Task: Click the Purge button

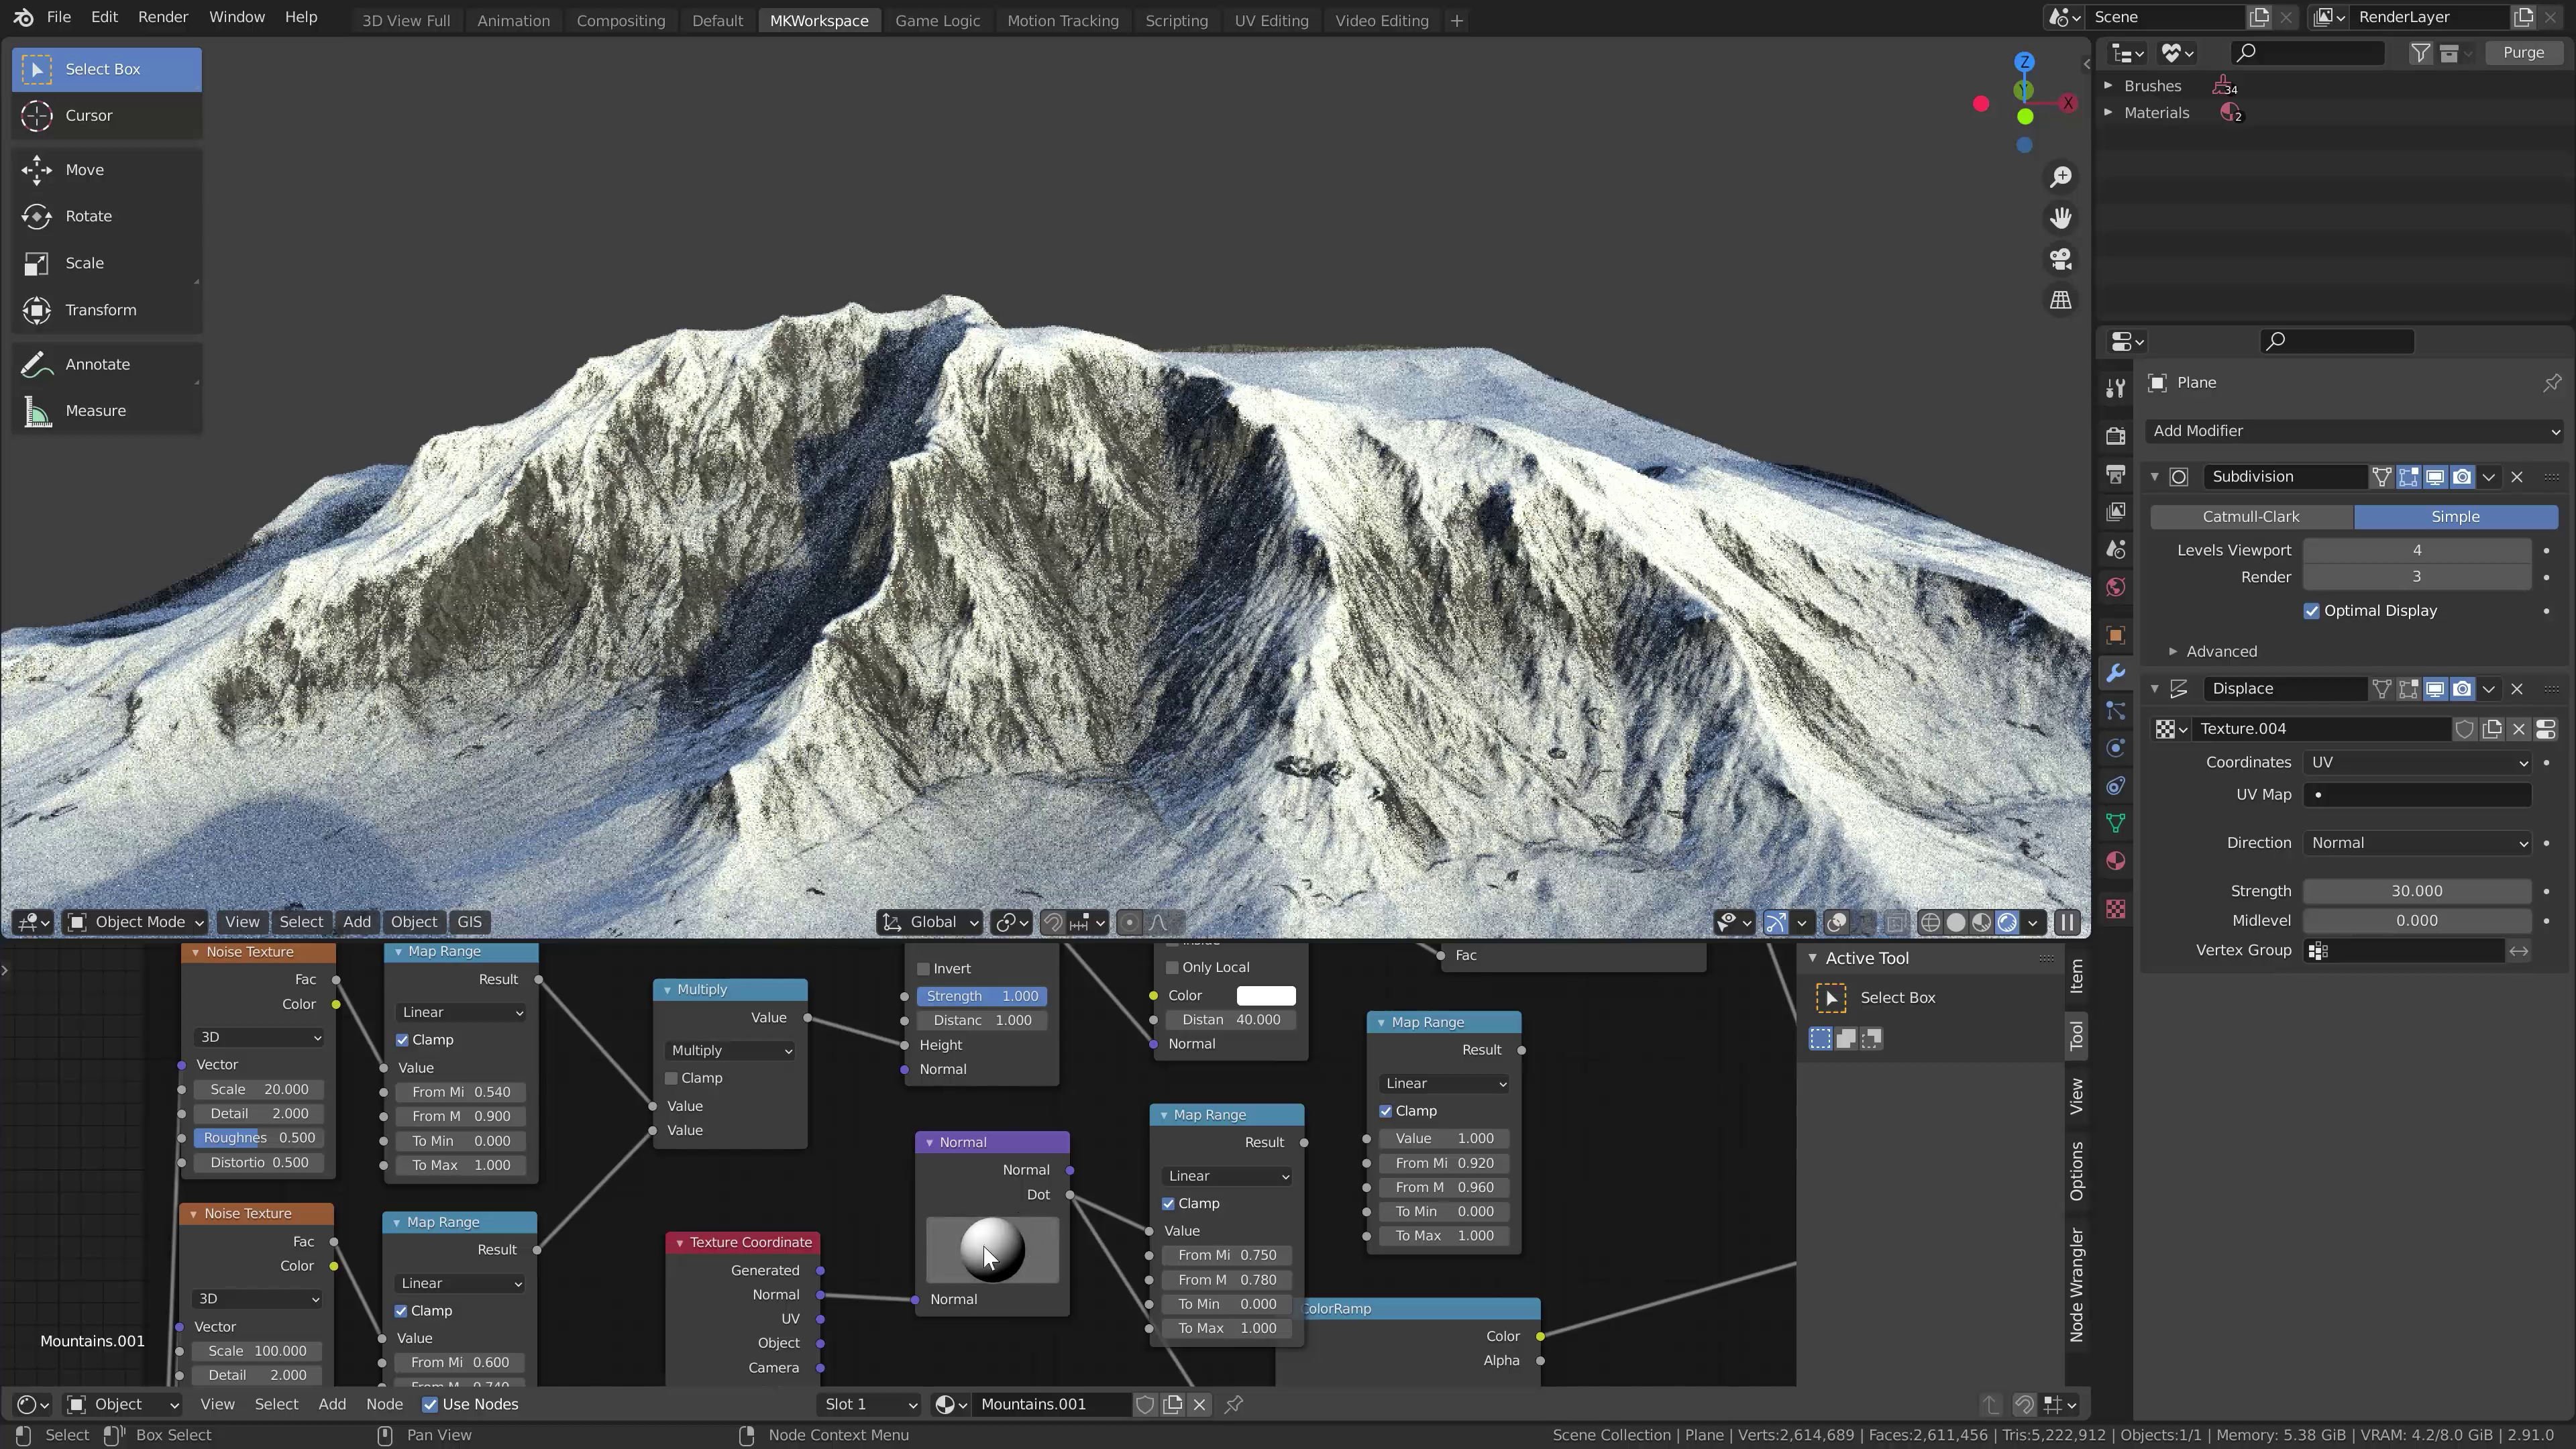Action: click(2523, 53)
